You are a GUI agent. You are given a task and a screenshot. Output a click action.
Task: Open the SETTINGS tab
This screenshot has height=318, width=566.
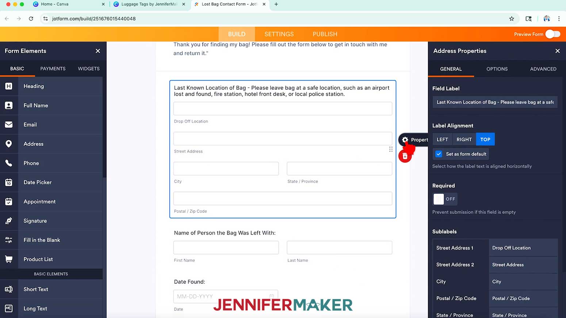tap(279, 34)
